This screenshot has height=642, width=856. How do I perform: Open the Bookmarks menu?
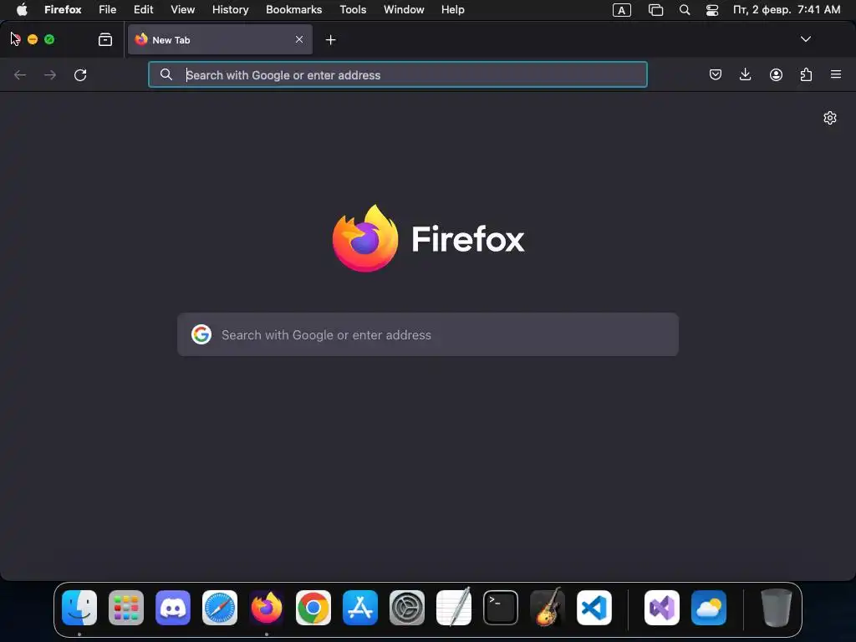coord(293,10)
